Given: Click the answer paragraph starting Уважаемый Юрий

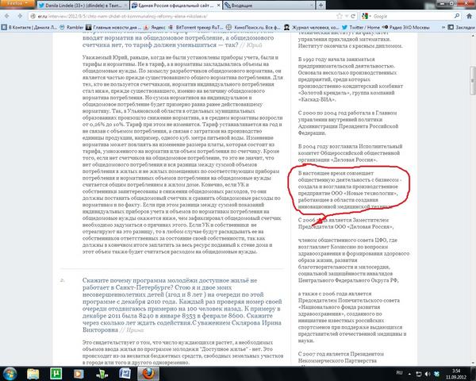Looking at the screenshot, I should pyautogui.click(x=182, y=154).
